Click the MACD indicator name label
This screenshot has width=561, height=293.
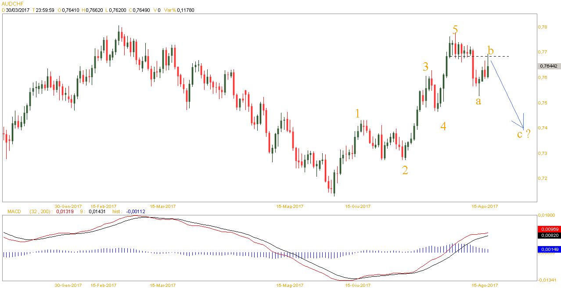click(x=14, y=211)
